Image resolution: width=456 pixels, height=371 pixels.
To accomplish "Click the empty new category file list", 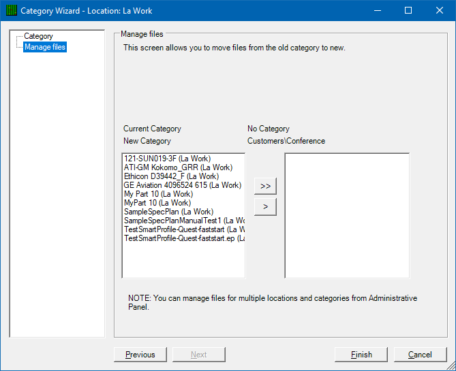I will click(347, 216).
